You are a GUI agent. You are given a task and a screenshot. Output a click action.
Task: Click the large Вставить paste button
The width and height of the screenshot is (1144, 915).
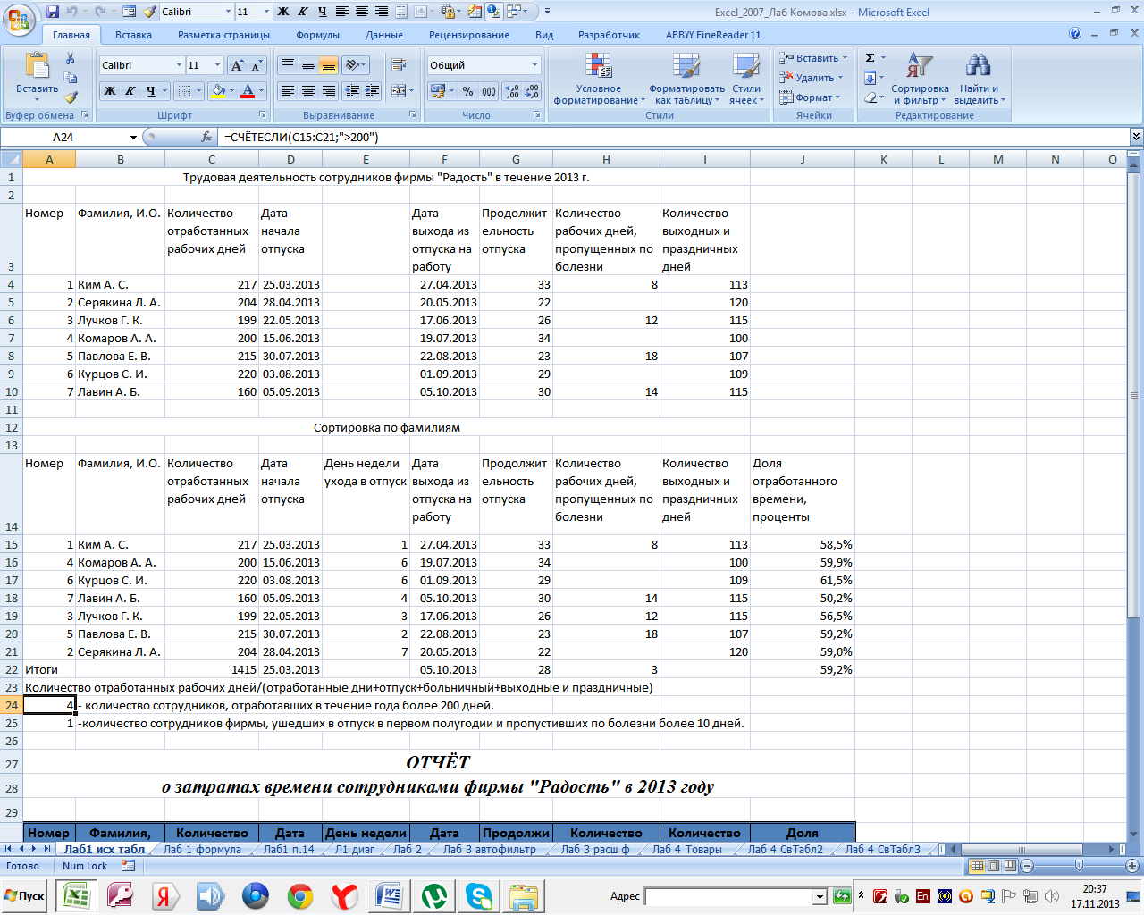[x=37, y=73]
